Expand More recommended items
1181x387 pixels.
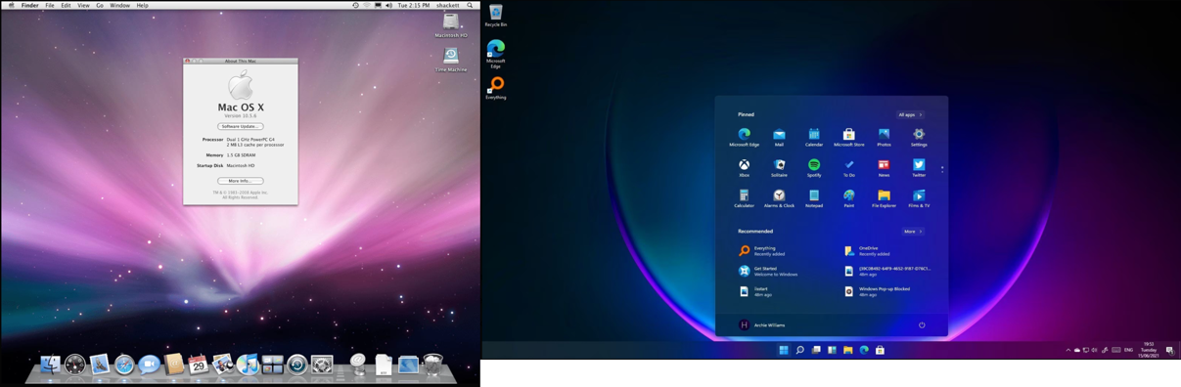coord(912,232)
